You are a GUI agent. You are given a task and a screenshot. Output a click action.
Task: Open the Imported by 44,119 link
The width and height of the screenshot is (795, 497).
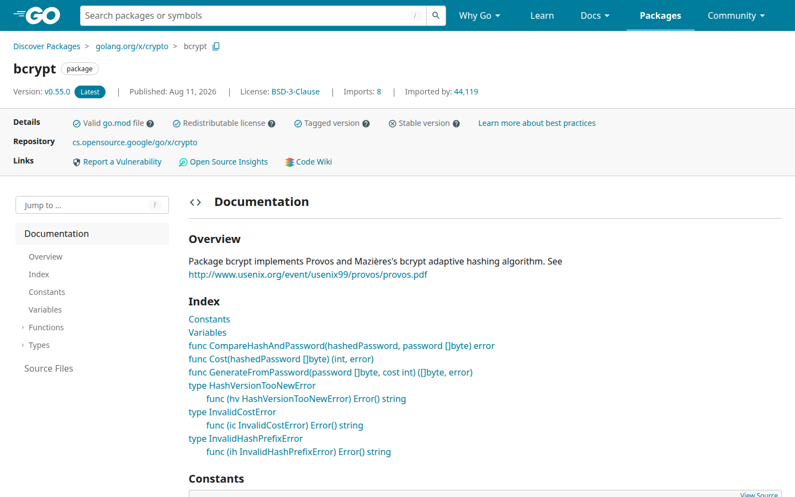pyautogui.click(x=466, y=92)
